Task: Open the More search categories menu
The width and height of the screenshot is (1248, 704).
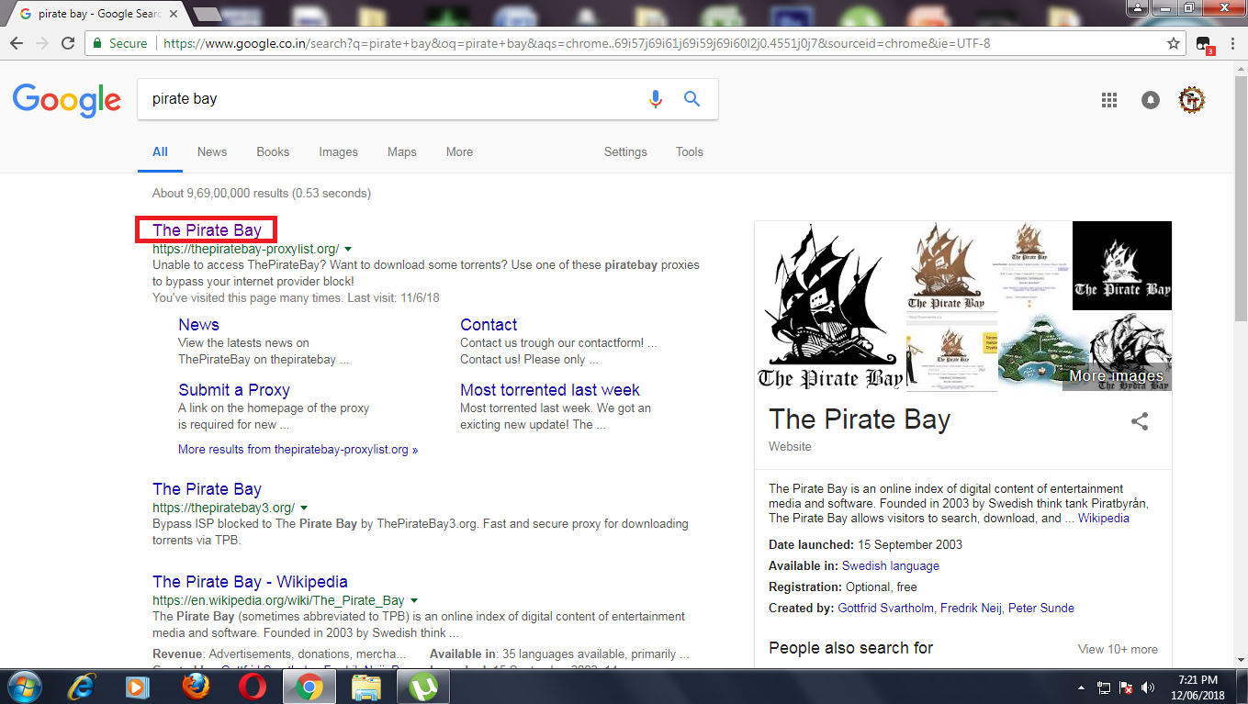Action: [x=459, y=152]
